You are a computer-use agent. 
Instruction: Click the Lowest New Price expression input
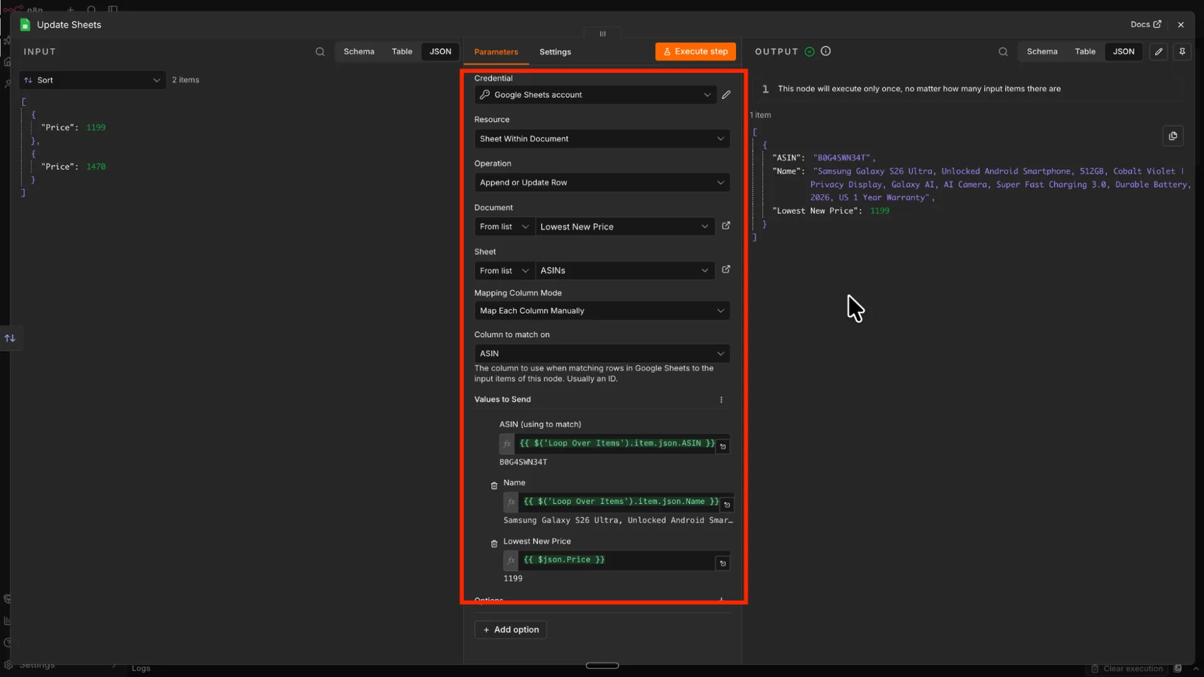click(616, 560)
